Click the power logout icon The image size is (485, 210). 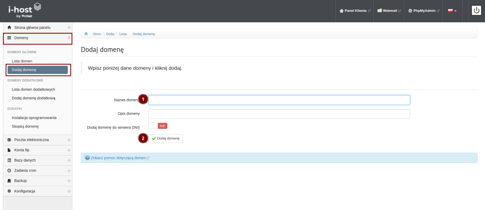coord(476,10)
